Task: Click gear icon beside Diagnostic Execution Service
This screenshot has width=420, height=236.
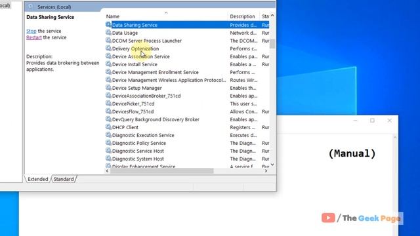Action: (108, 135)
